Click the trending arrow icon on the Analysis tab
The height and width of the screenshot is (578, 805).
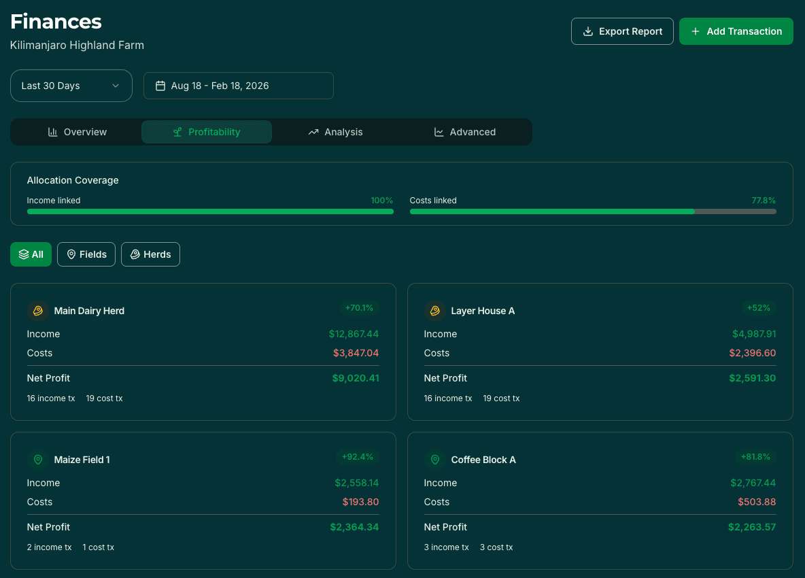point(313,132)
